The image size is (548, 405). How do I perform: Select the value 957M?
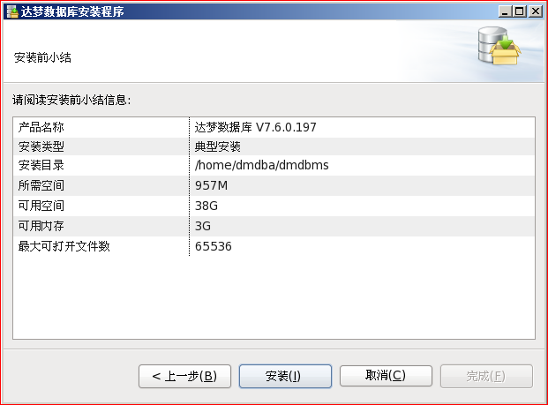pos(211,185)
